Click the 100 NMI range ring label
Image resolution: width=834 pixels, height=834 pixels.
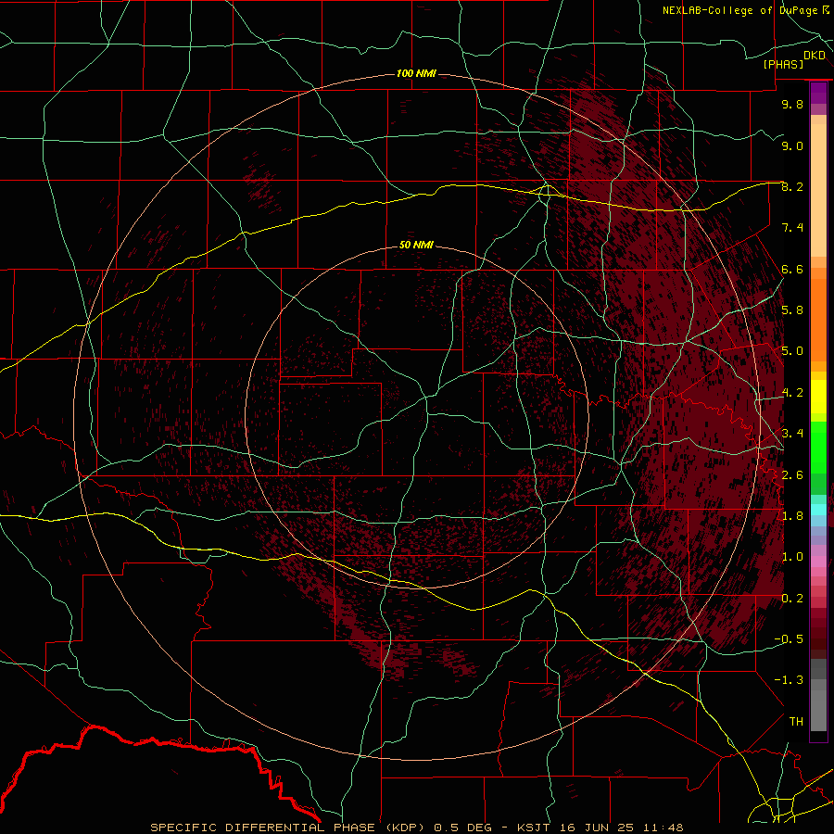(x=416, y=73)
